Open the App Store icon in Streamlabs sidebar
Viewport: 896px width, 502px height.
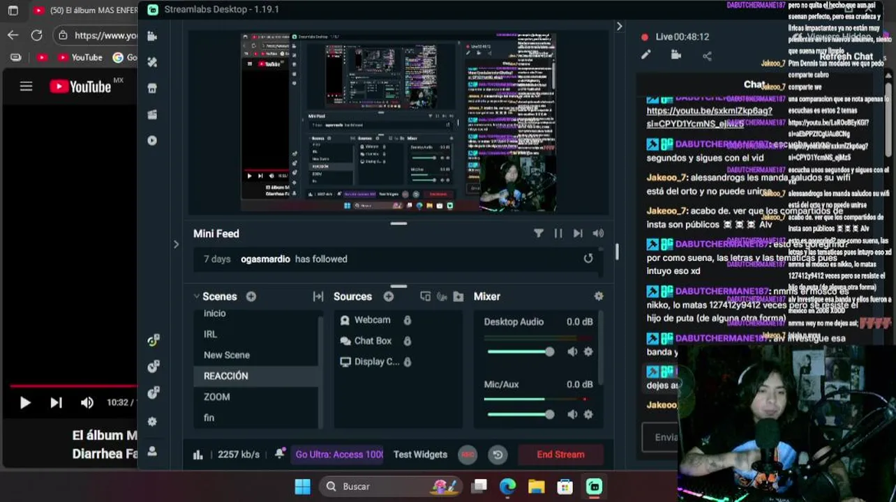[152, 89]
